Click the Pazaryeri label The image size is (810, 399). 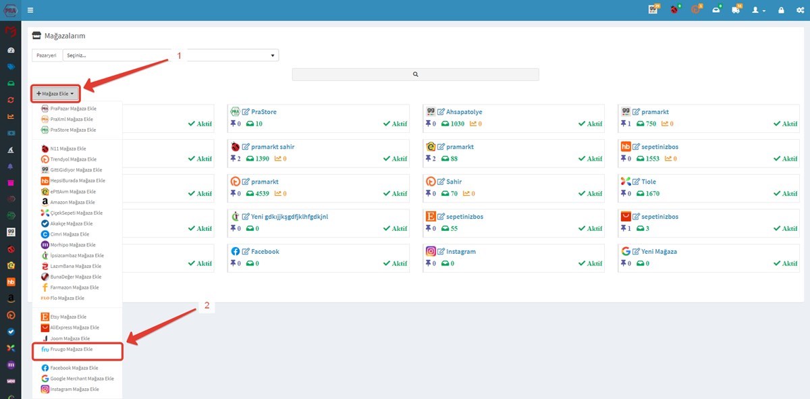[x=47, y=55]
